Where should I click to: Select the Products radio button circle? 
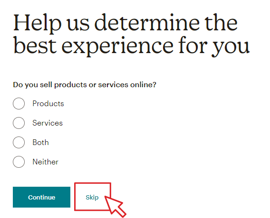(x=19, y=103)
